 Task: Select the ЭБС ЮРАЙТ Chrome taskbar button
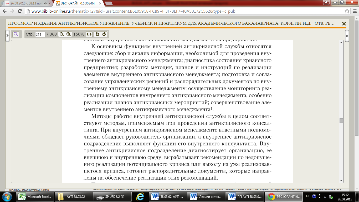(x=284, y=197)
